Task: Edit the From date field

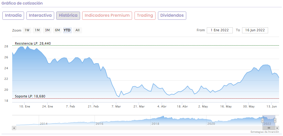Action: [x=220, y=30]
